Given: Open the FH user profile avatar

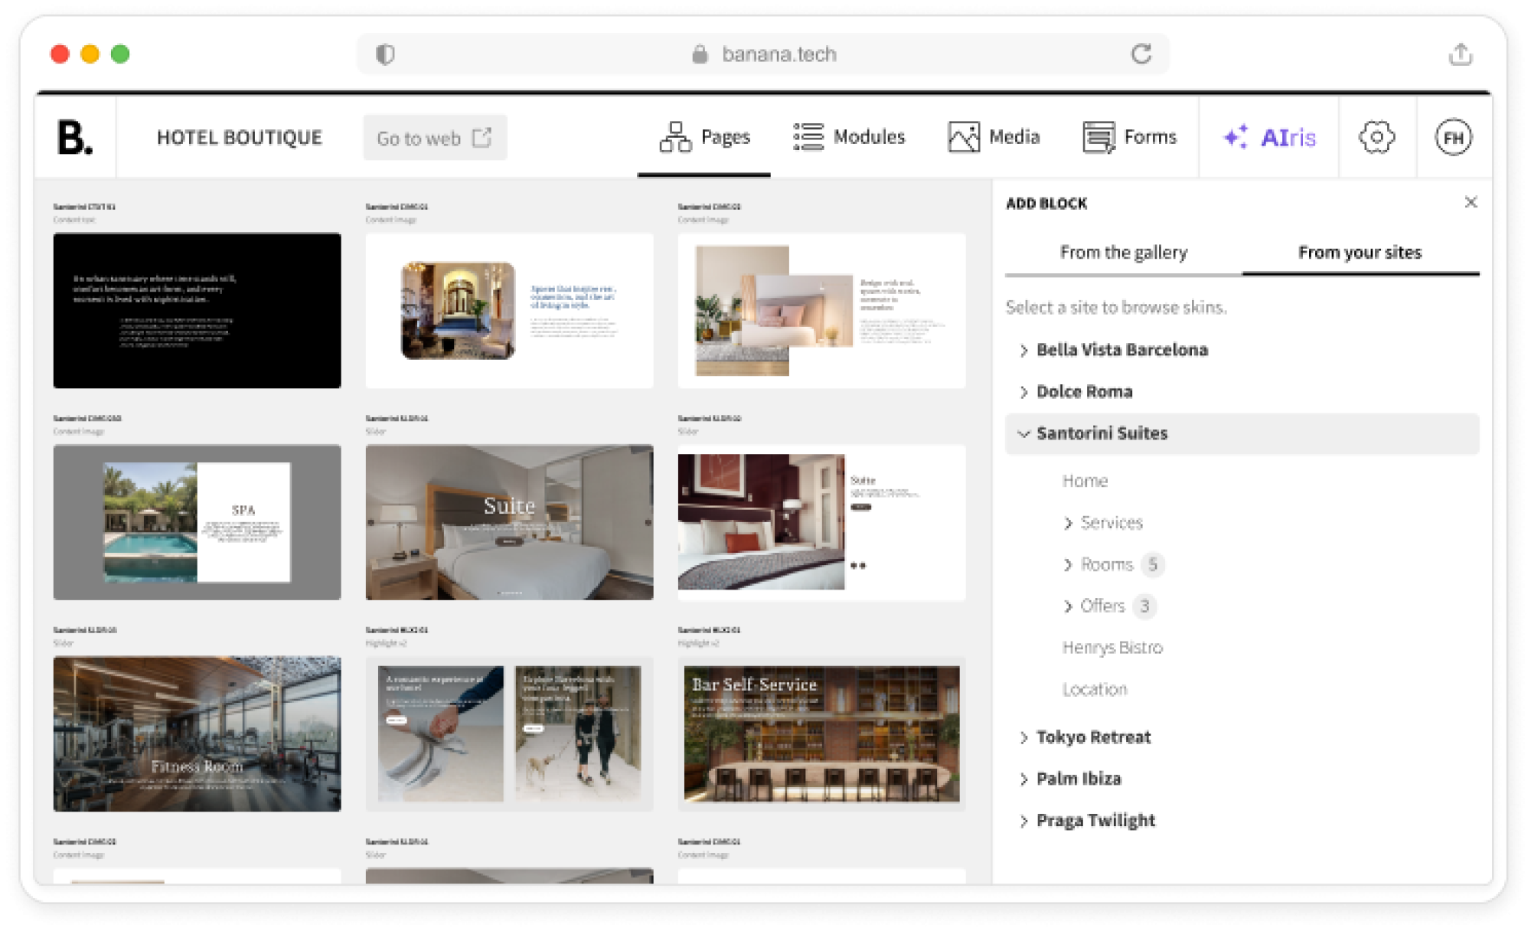Looking at the screenshot, I should pos(1453,138).
